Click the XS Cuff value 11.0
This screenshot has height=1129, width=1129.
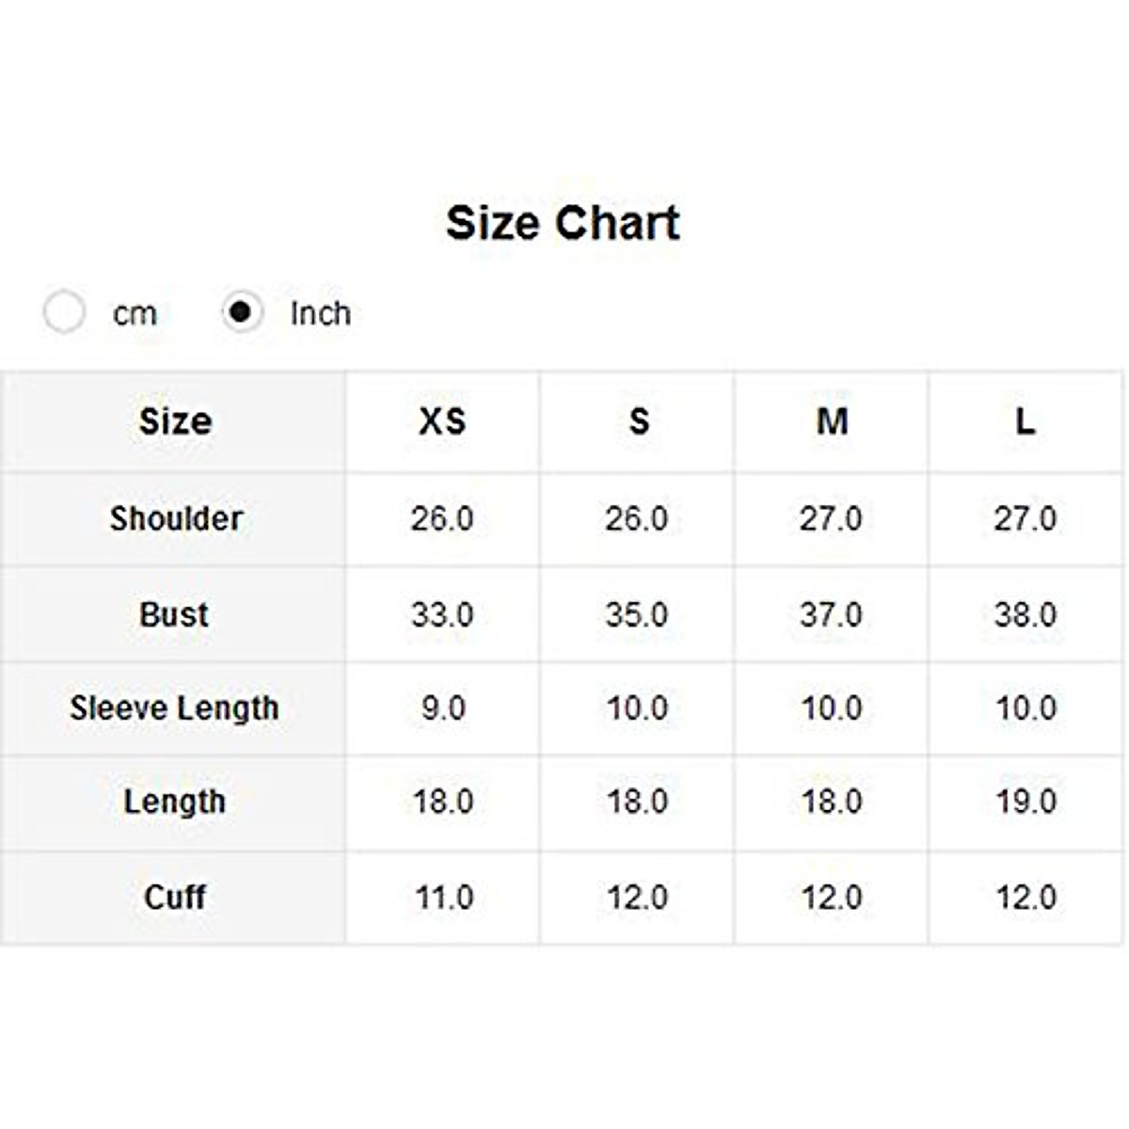click(x=443, y=897)
